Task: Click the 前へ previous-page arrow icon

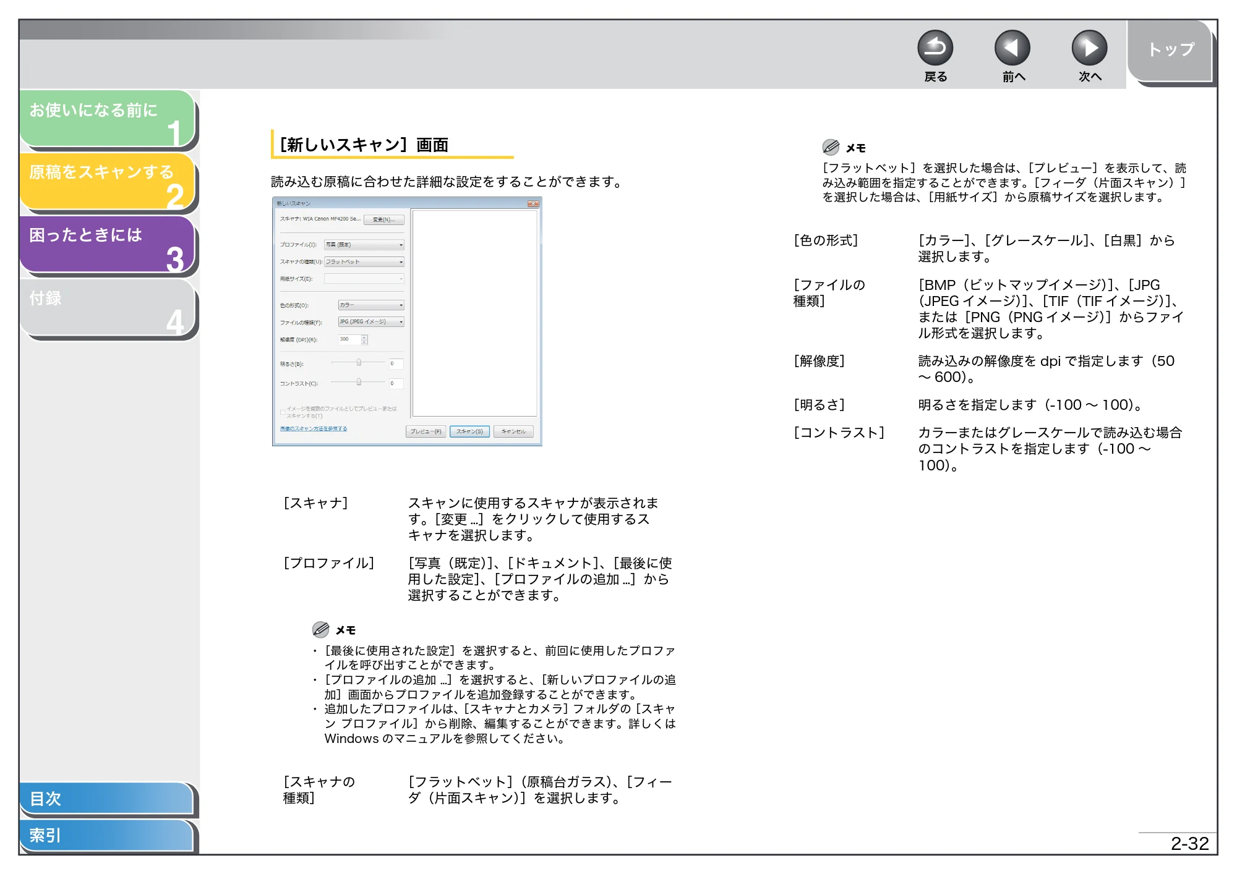Action: [x=1012, y=48]
